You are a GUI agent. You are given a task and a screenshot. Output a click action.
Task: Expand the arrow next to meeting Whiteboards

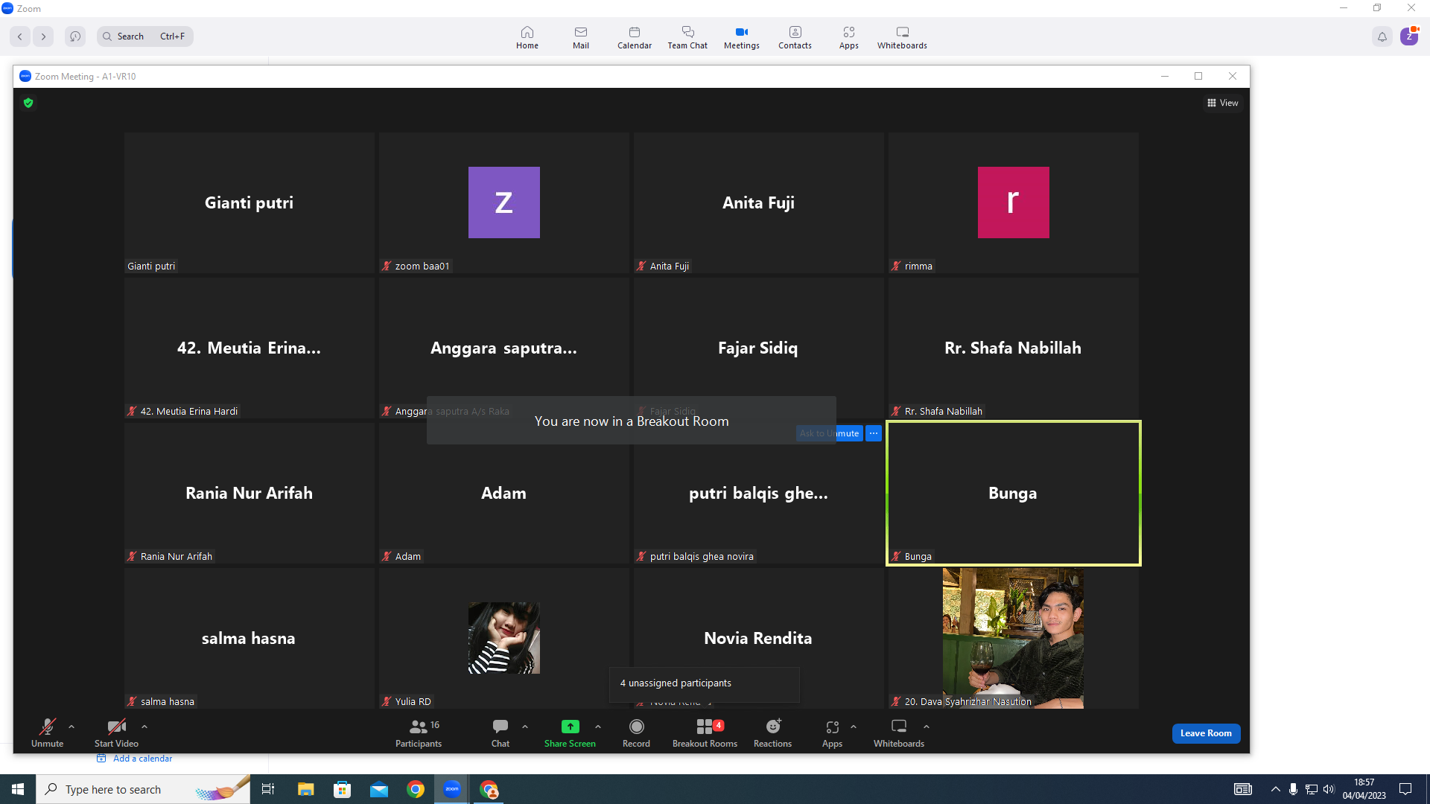point(927,727)
